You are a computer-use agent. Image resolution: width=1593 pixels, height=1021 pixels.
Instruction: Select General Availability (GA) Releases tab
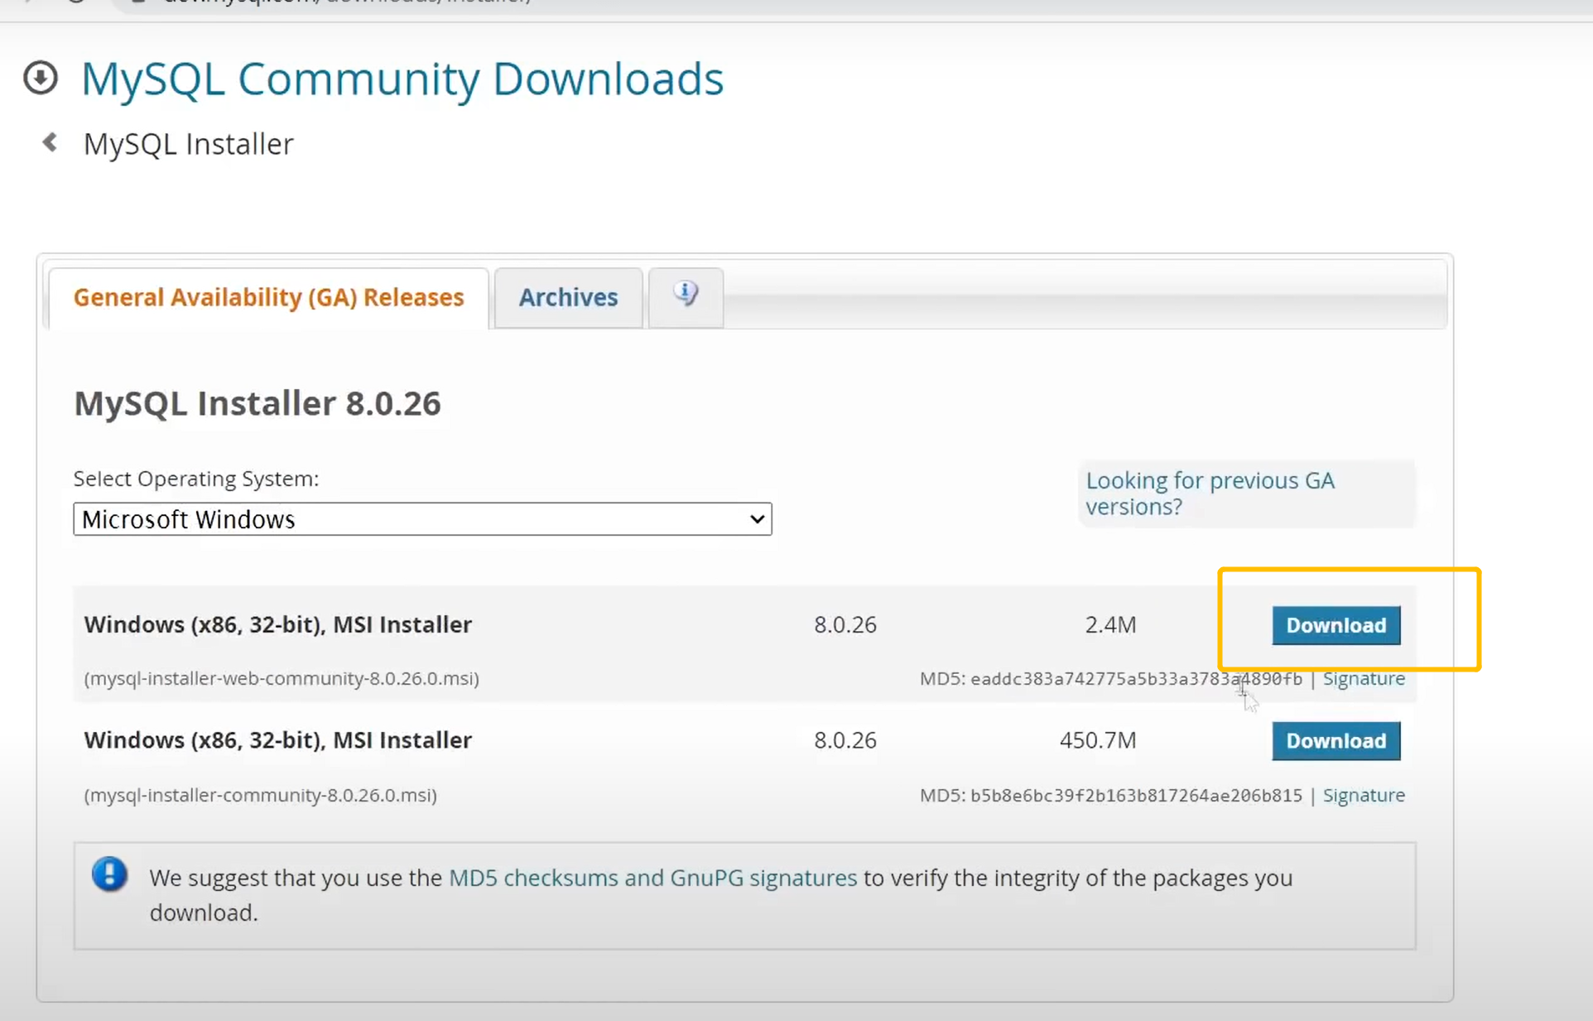click(x=268, y=297)
